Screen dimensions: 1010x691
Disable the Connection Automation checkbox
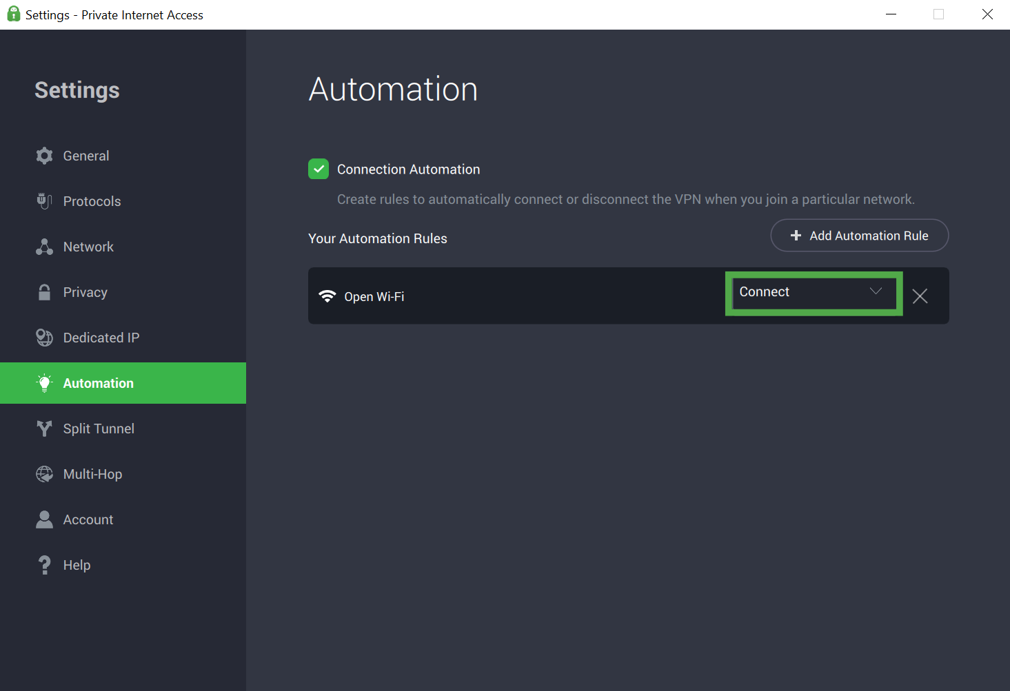pos(319,169)
